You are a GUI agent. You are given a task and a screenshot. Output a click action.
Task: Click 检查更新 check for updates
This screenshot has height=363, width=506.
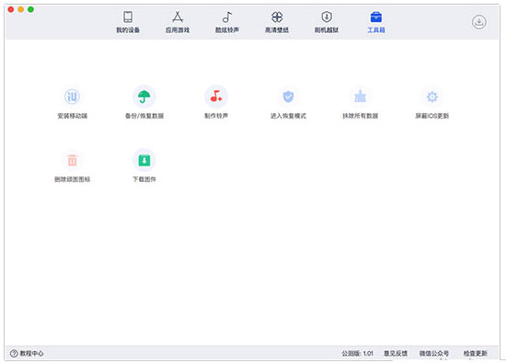(475, 353)
